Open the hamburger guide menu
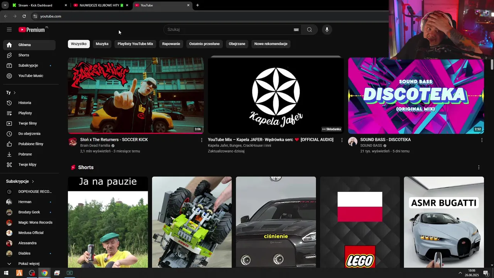 (x=9, y=30)
